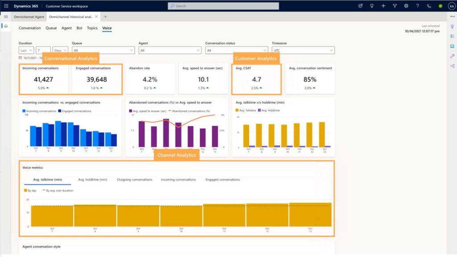Click the phone call icon in the top bar
Image resolution: width=457 pixels, height=257 pixels.
pyautogui.click(x=428, y=6)
